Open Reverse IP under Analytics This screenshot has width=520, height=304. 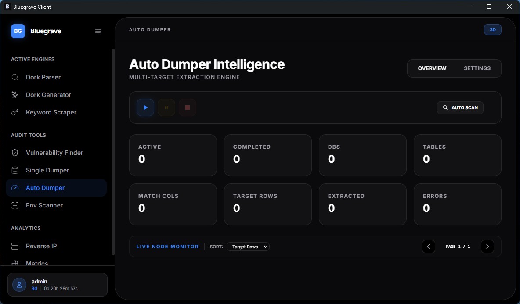(41, 246)
